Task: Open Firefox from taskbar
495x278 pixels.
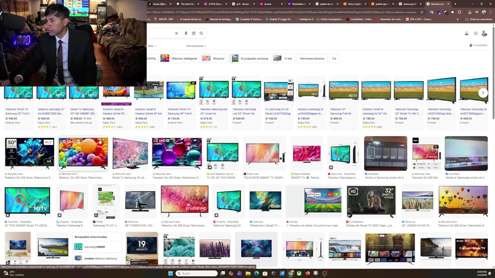Action: 307,273
